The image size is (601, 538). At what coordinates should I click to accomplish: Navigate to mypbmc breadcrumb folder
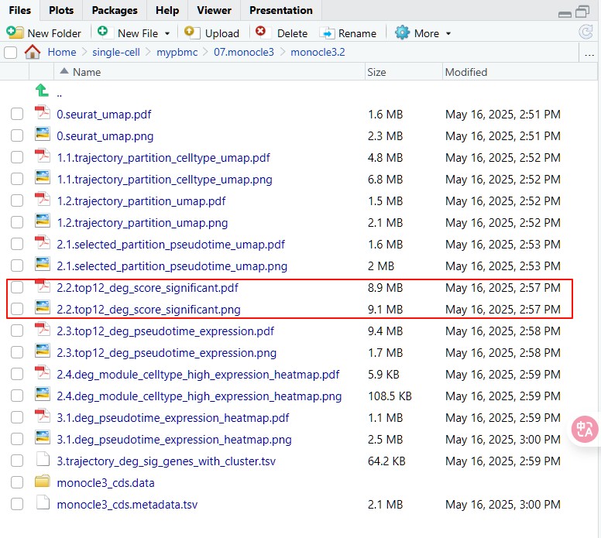177,52
